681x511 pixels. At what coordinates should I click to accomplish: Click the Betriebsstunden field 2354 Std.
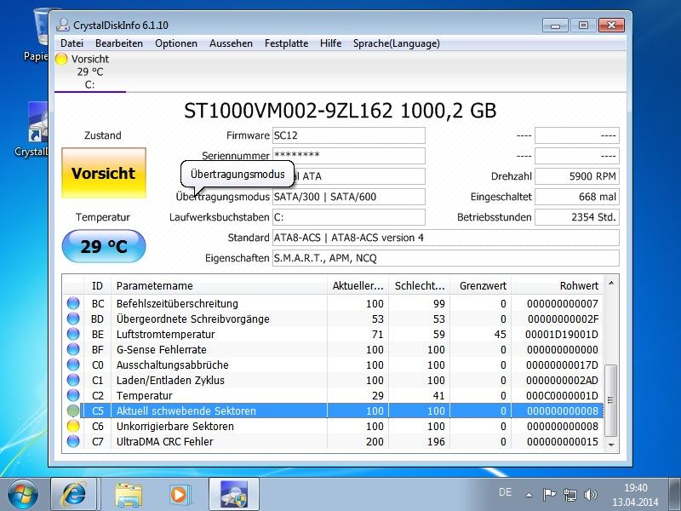[577, 217]
